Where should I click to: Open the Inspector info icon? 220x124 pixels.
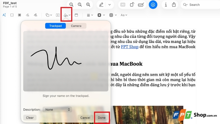[x=166, y=5]
